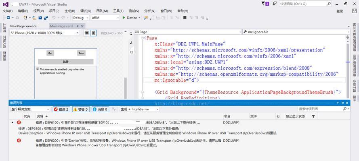Screen dimensions: 359x161
Task: Switch to the MainPage.xaml.cs tab
Action: [23, 26]
